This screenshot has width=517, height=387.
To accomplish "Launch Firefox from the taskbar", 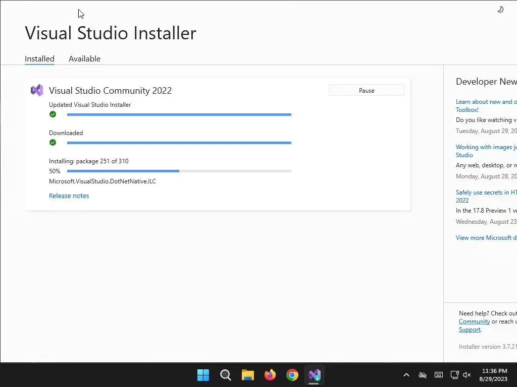I will click(270, 375).
